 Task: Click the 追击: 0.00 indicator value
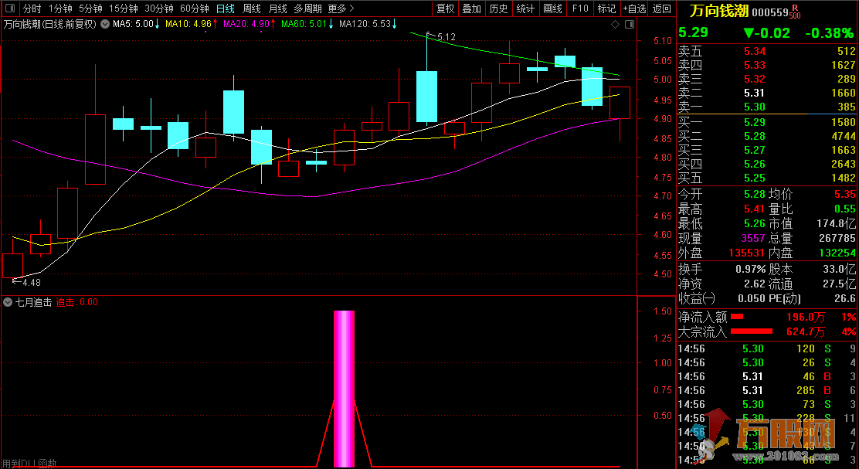coord(77,302)
